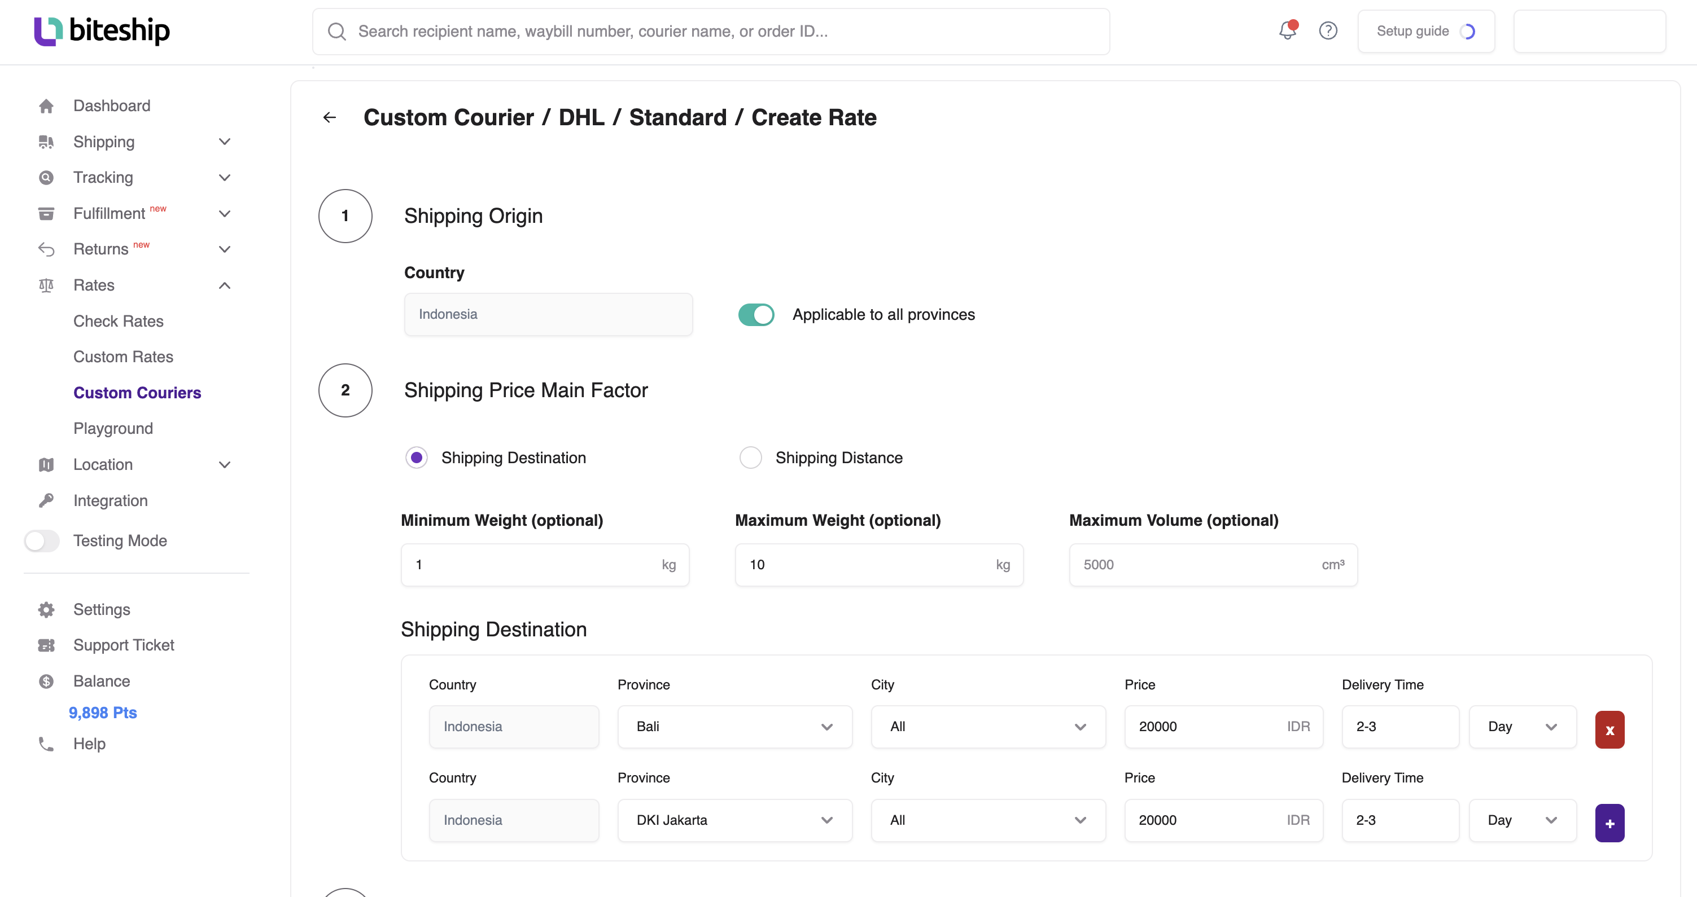This screenshot has width=1697, height=897.
Task: Click the Location map icon
Action: (x=46, y=465)
